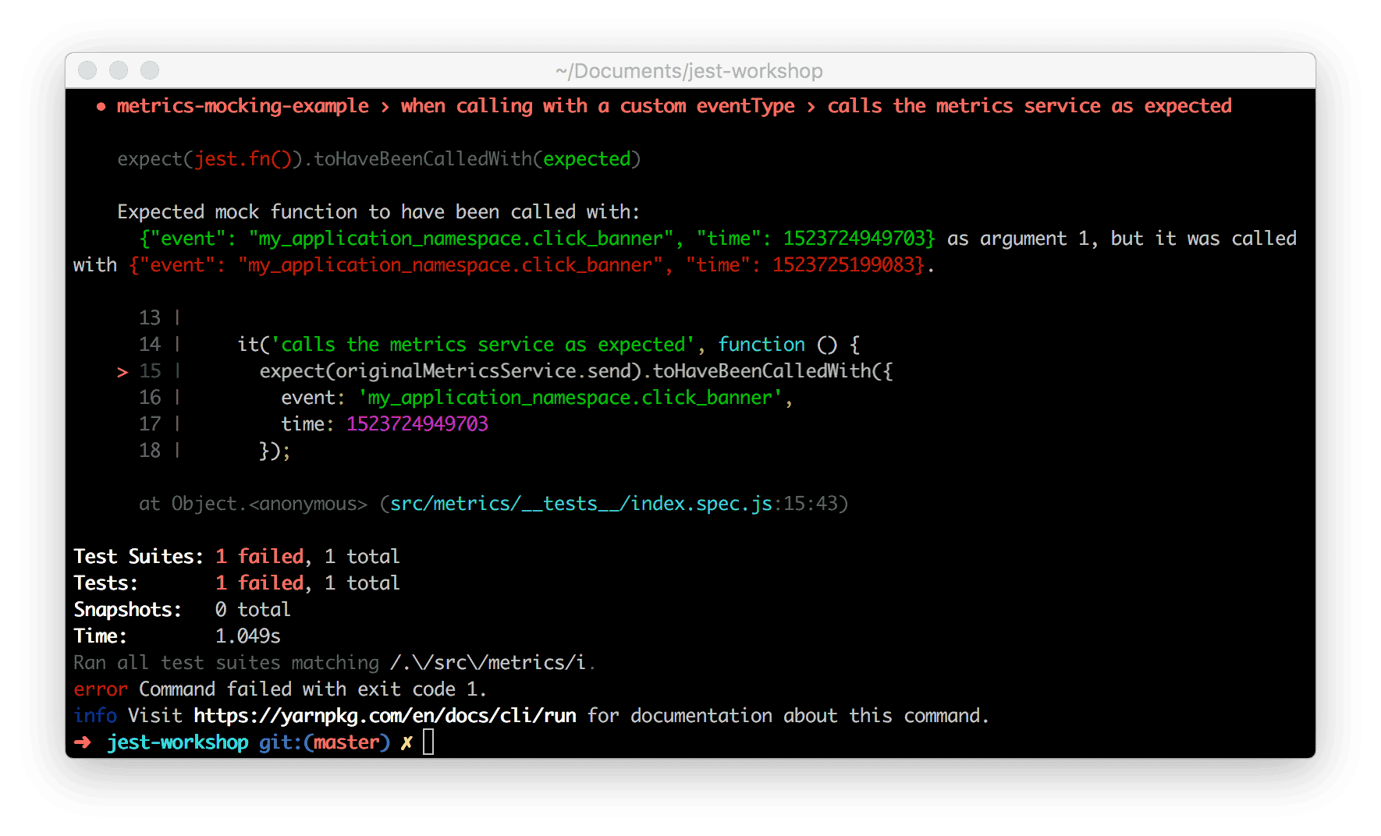Viewport: 1381px width, 836px height.
Task: Click 'when calling with a custom eventType'
Action: pyautogui.click(x=598, y=106)
